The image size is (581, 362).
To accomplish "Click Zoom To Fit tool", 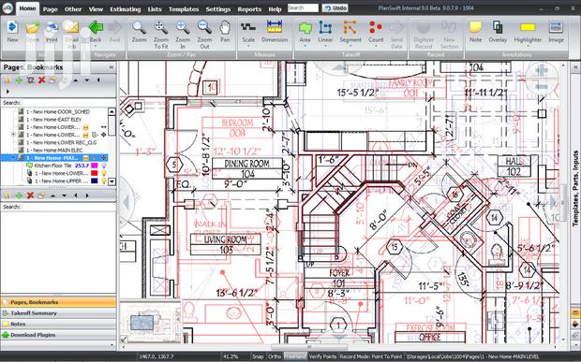I will pos(161,36).
